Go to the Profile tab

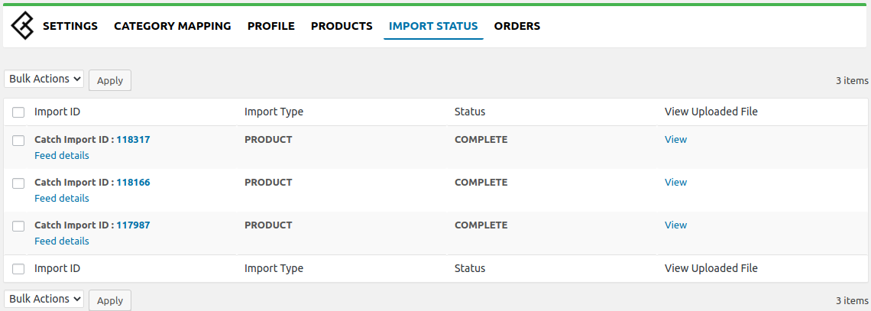coord(270,26)
